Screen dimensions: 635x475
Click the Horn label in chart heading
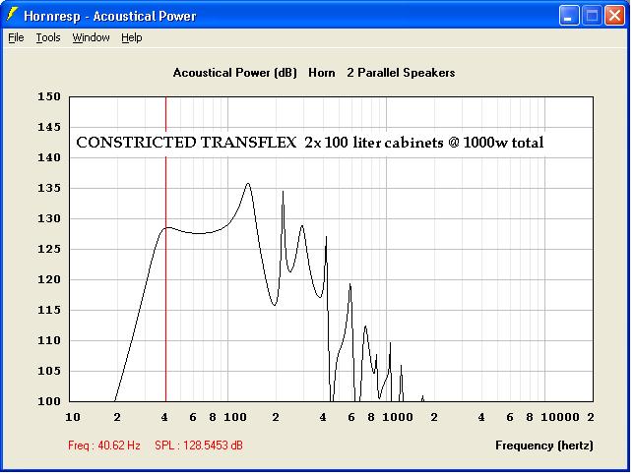(322, 73)
